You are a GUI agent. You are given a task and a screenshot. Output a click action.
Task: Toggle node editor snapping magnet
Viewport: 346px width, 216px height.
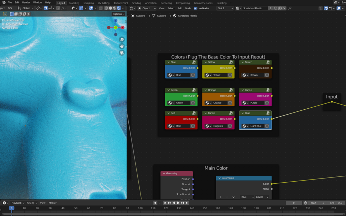click(x=326, y=8)
